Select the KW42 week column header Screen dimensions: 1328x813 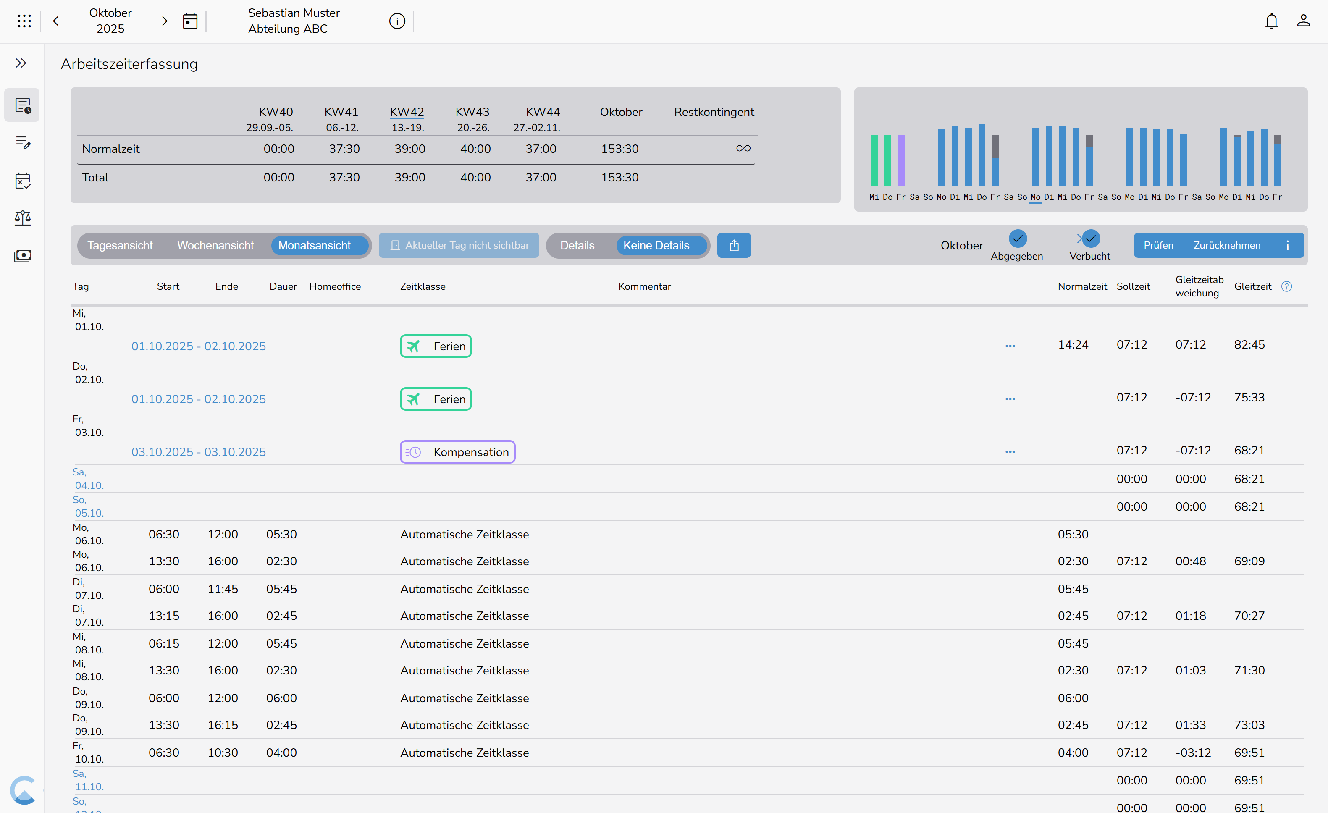tap(407, 112)
